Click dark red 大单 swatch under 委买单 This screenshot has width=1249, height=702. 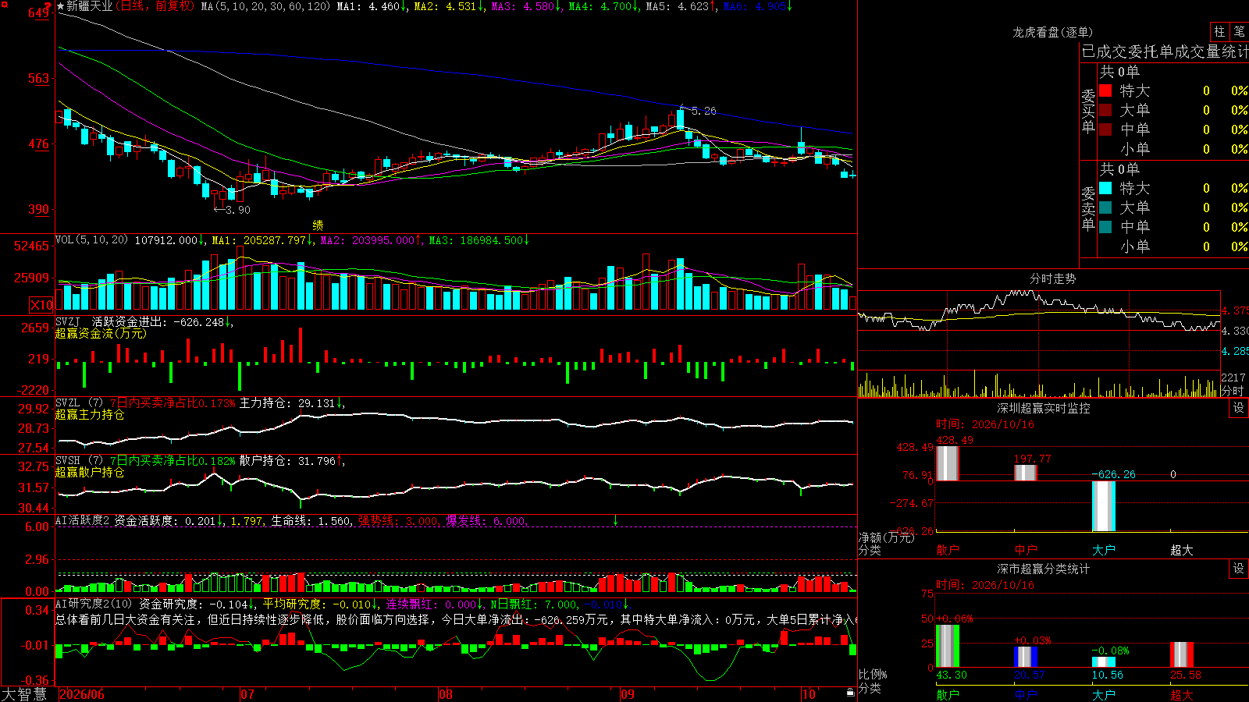[1105, 110]
